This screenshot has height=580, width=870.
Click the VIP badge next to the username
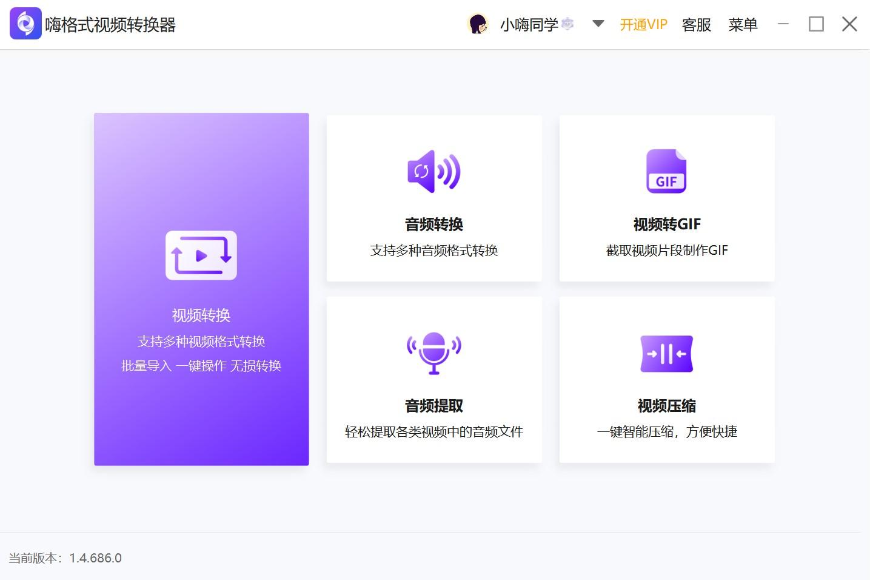[x=566, y=23]
